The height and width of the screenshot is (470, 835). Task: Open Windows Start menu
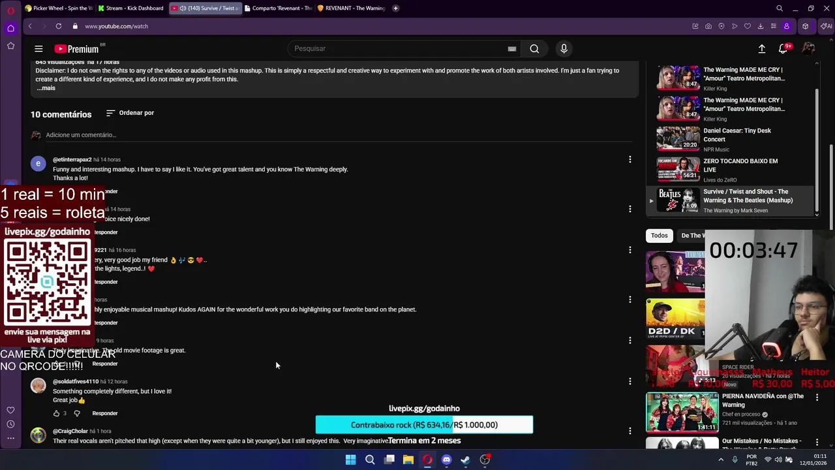click(x=351, y=460)
